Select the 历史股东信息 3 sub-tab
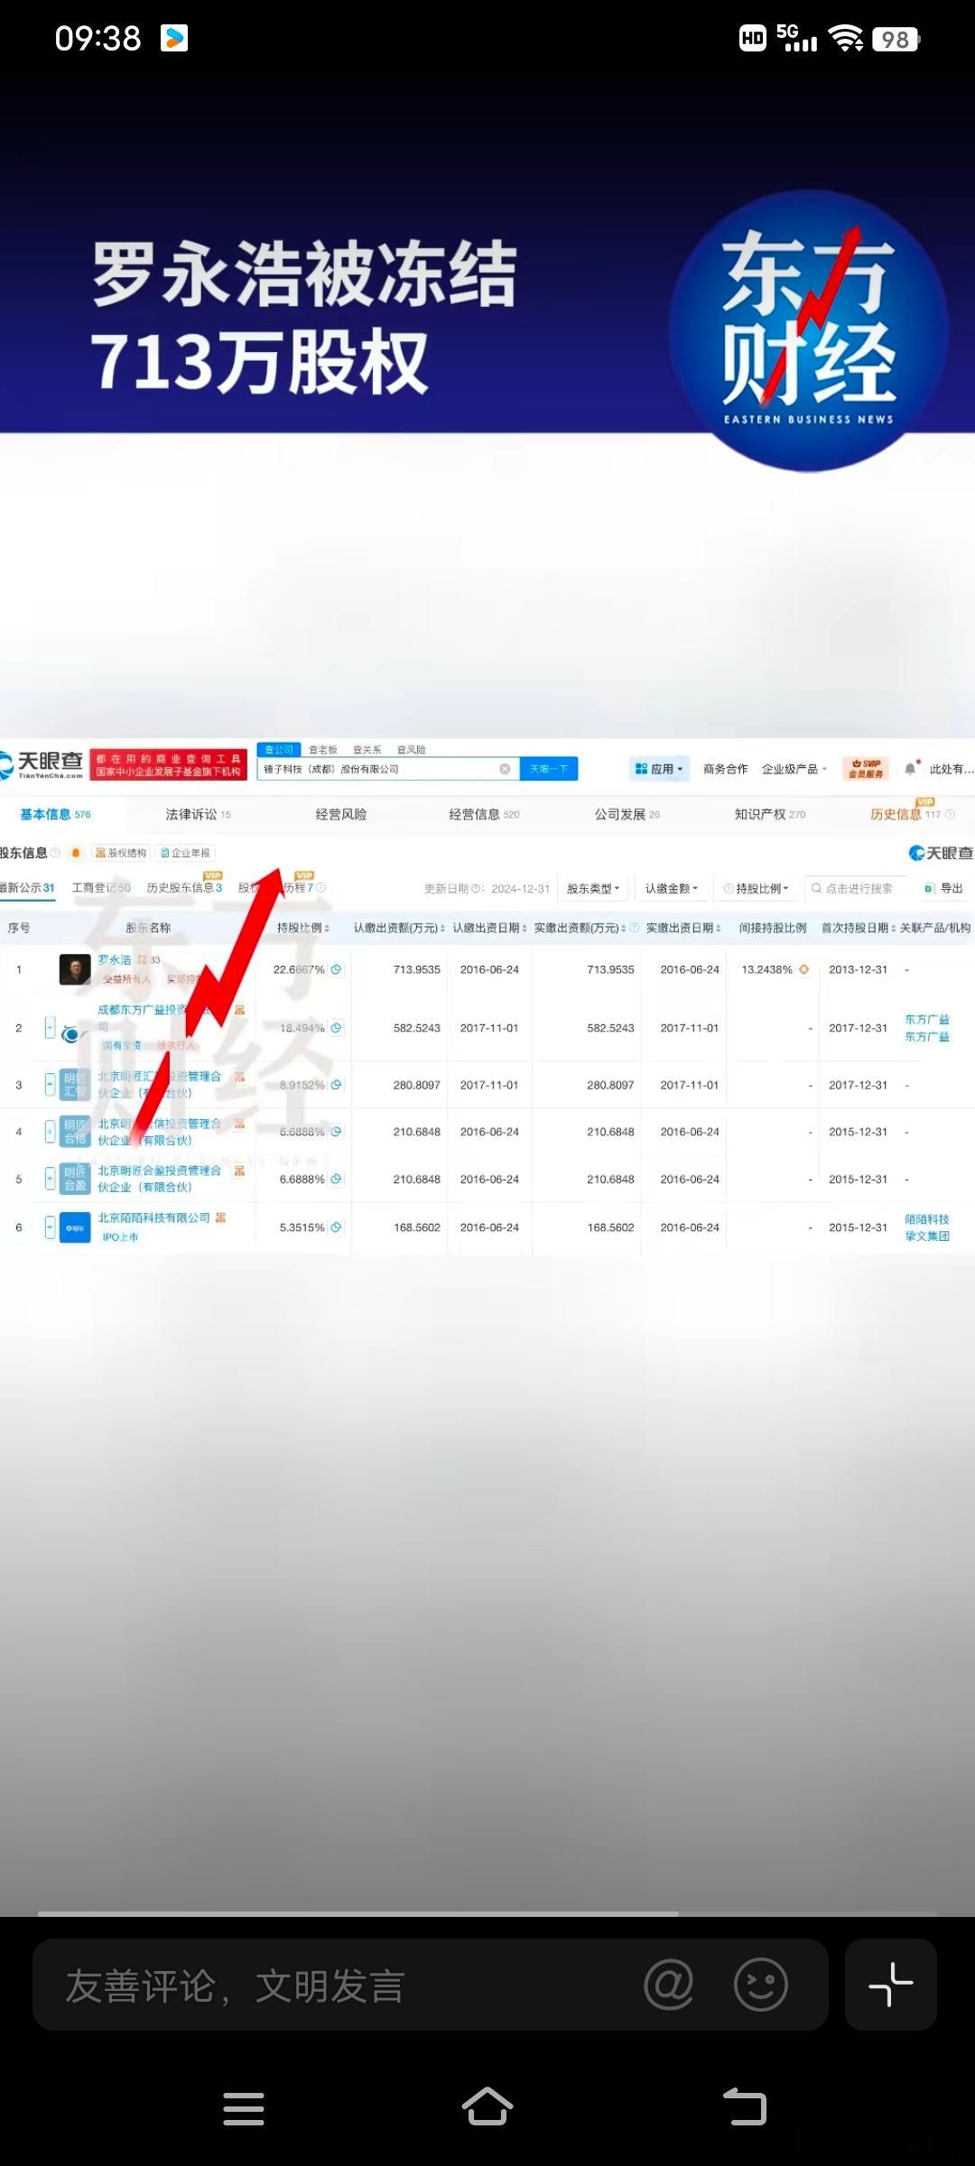 (x=184, y=887)
